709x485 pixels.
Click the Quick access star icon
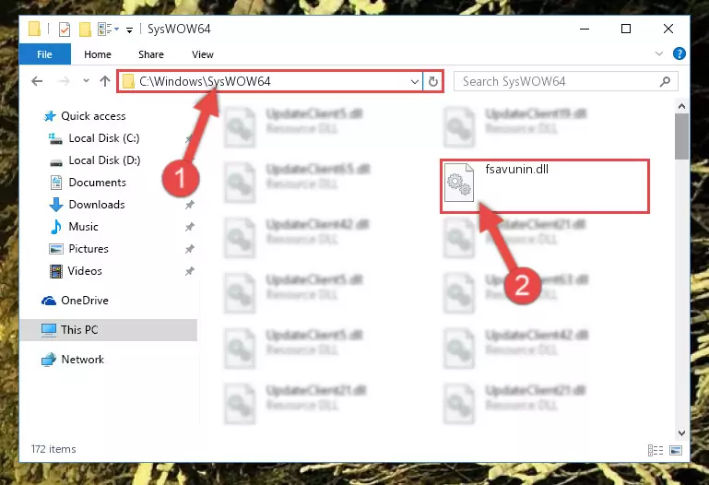point(50,116)
